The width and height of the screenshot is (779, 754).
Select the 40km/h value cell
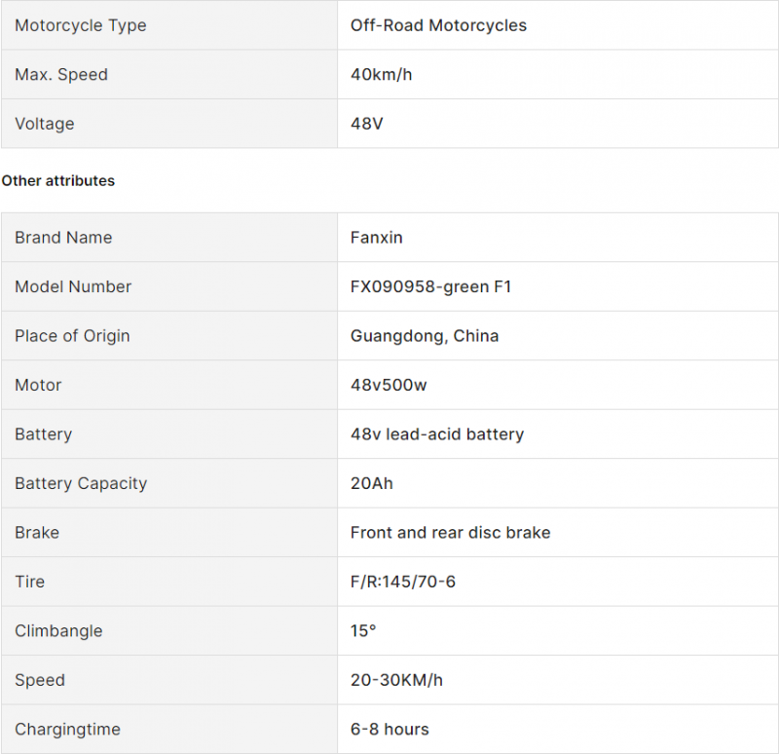pos(558,74)
